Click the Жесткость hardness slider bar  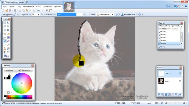pyautogui.click(x=70, y=14)
